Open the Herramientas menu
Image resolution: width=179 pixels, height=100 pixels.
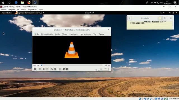(x=85, y=34)
